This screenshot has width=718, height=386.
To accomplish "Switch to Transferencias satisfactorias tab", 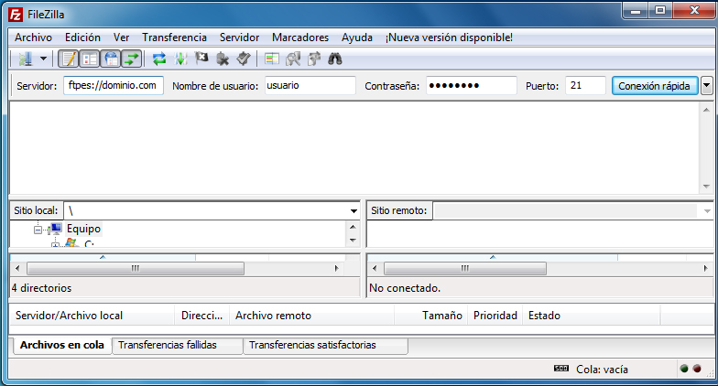I will (x=326, y=346).
